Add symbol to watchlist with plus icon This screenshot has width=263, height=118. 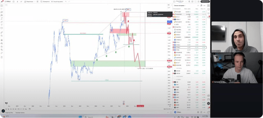coord(198,6)
